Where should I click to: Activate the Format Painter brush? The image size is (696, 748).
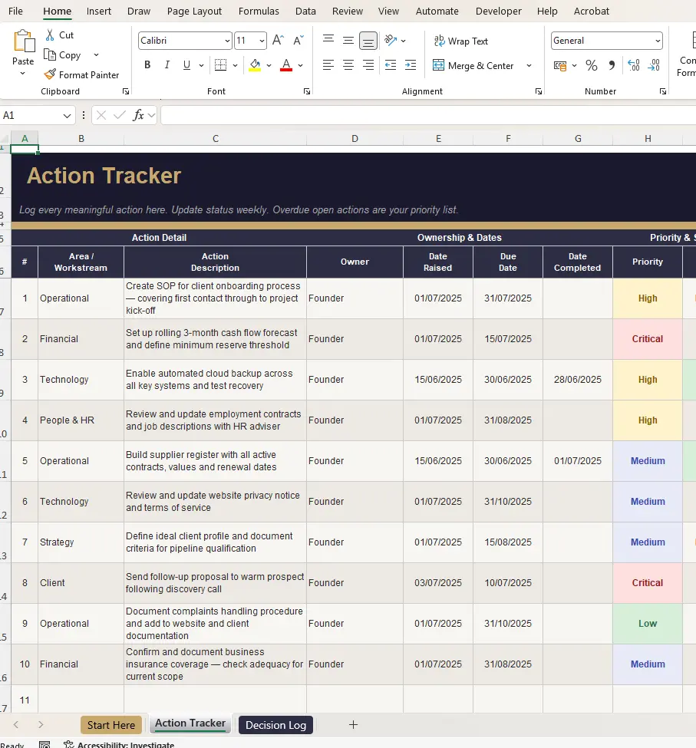(50, 74)
